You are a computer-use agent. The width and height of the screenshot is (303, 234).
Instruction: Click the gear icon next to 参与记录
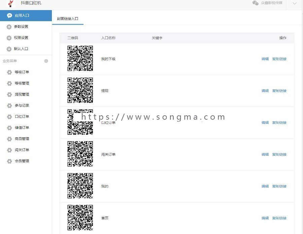click(x=9, y=106)
